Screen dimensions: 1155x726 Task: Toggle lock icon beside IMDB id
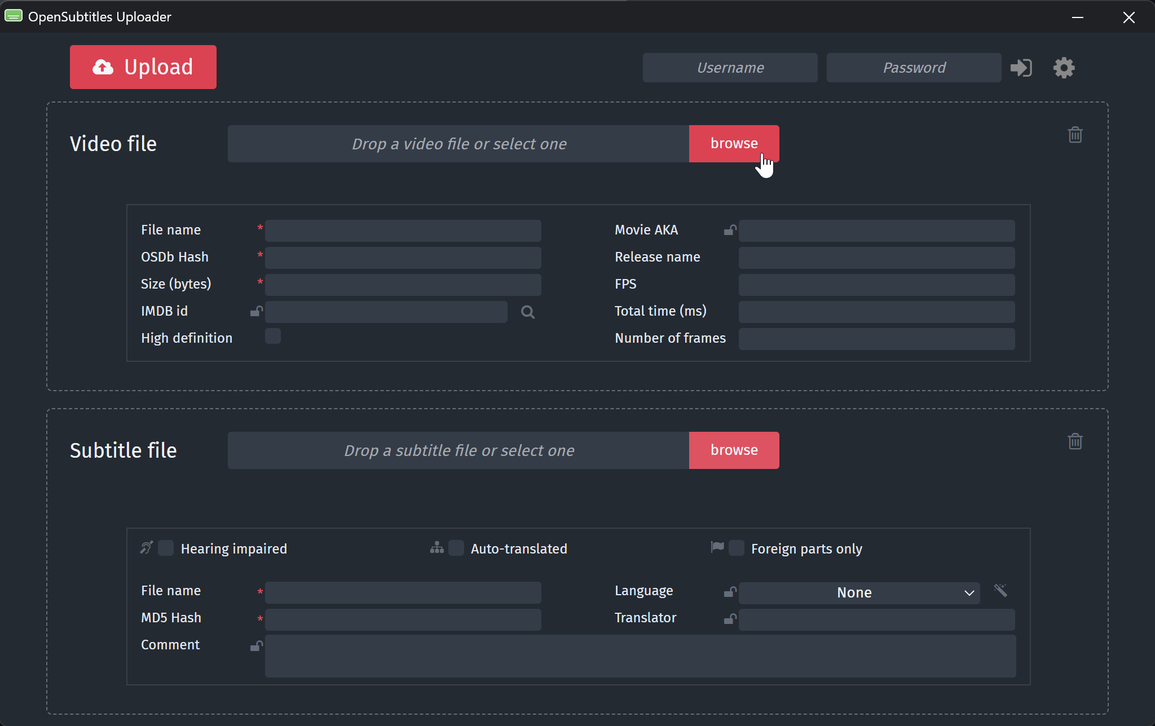[257, 311]
